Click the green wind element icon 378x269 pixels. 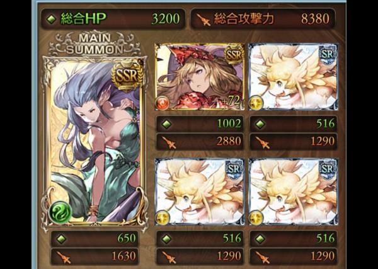(60, 213)
